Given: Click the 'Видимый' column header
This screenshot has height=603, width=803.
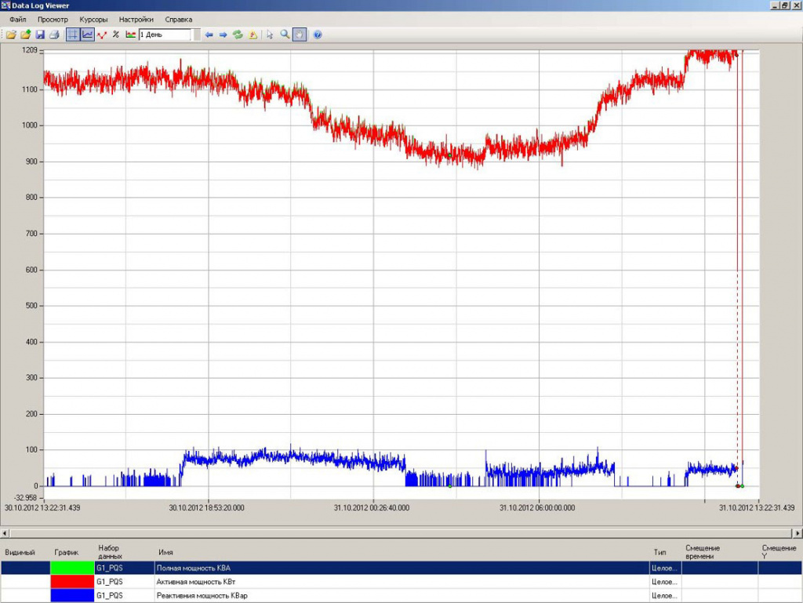Looking at the screenshot, I should 20,552.
